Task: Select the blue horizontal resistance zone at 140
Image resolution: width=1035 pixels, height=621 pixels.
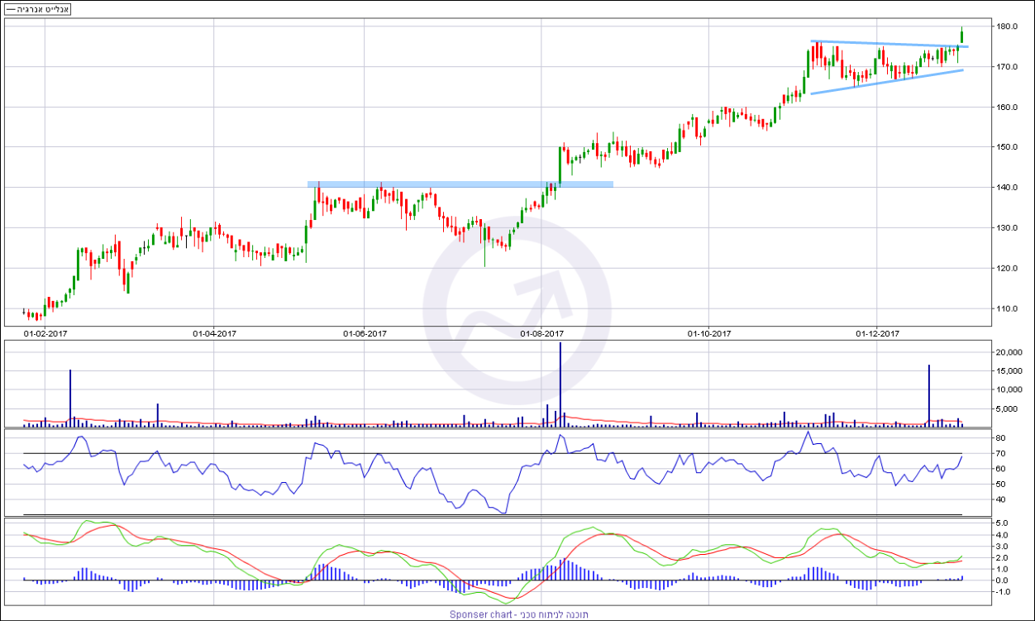Action: 460,184
